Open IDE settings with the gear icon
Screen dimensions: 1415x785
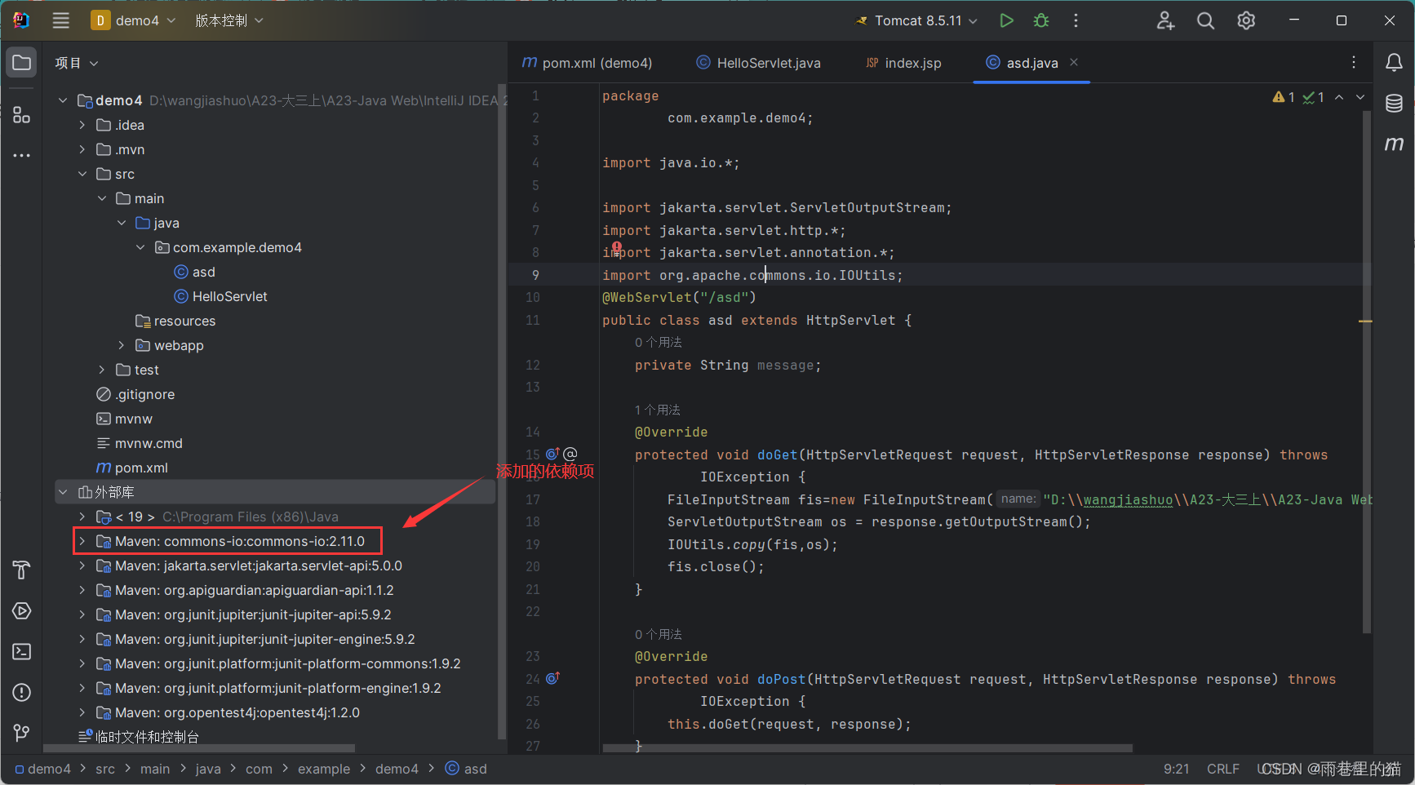click(1246, 20)
